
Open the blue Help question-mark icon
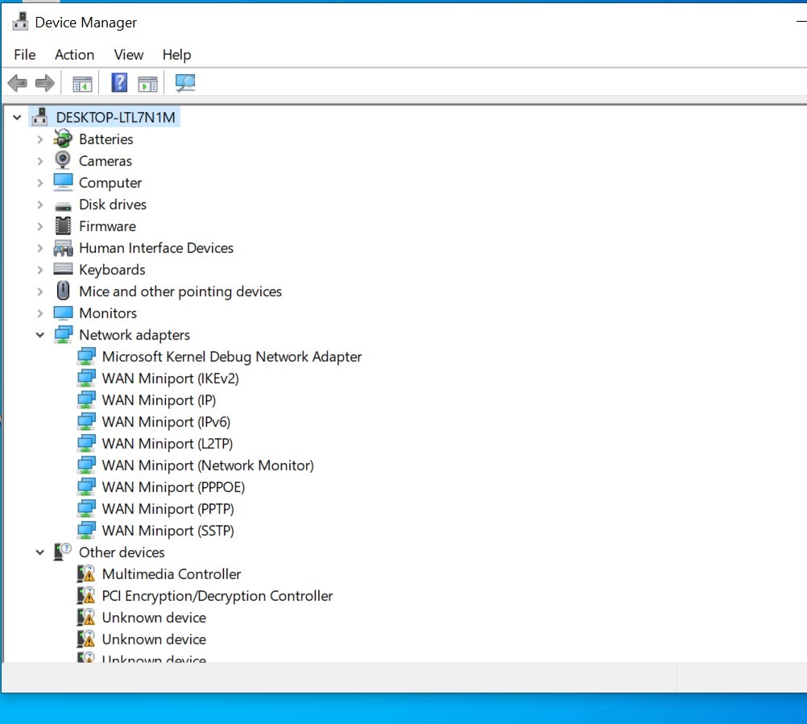pyautogui.click(x=119, y=83)
